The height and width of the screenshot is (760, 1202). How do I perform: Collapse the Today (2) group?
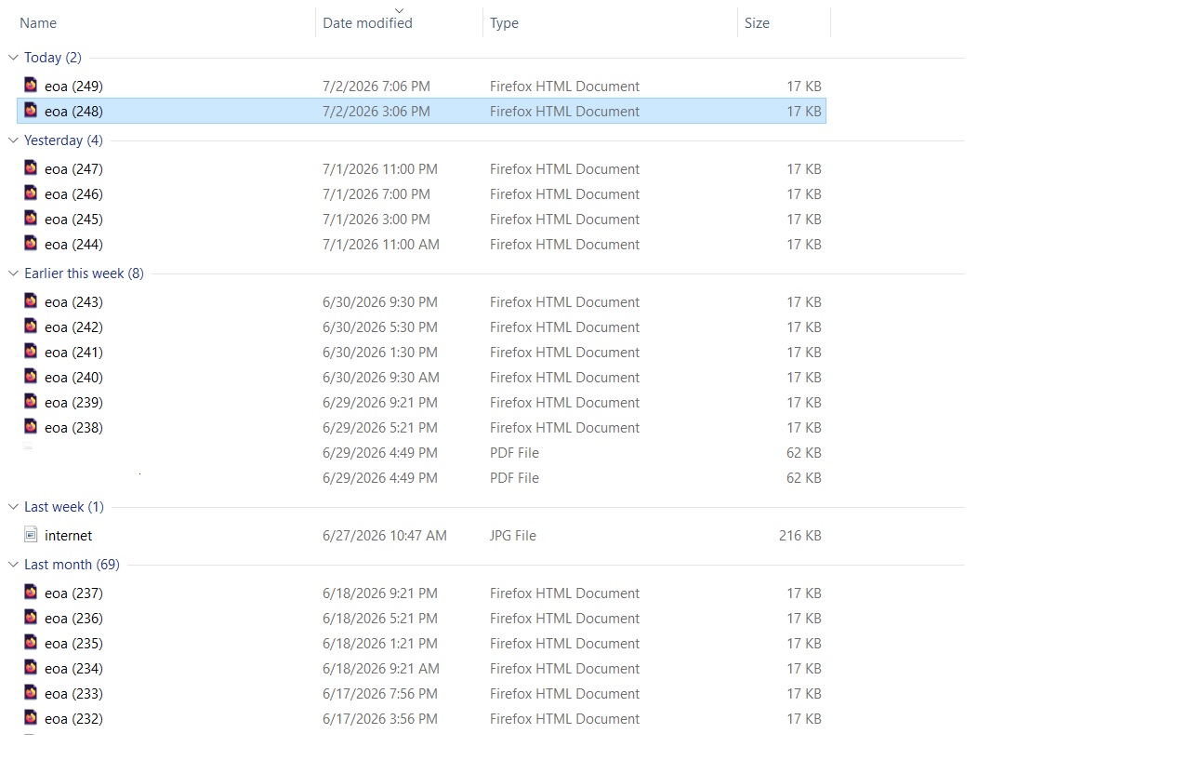[x=13, y=58]
